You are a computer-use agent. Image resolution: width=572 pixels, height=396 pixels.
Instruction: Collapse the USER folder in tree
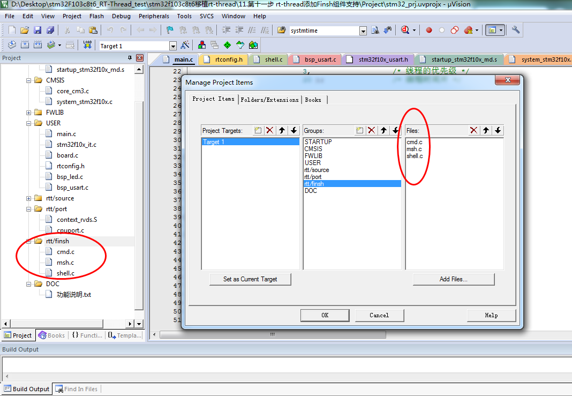coord(28,123)
